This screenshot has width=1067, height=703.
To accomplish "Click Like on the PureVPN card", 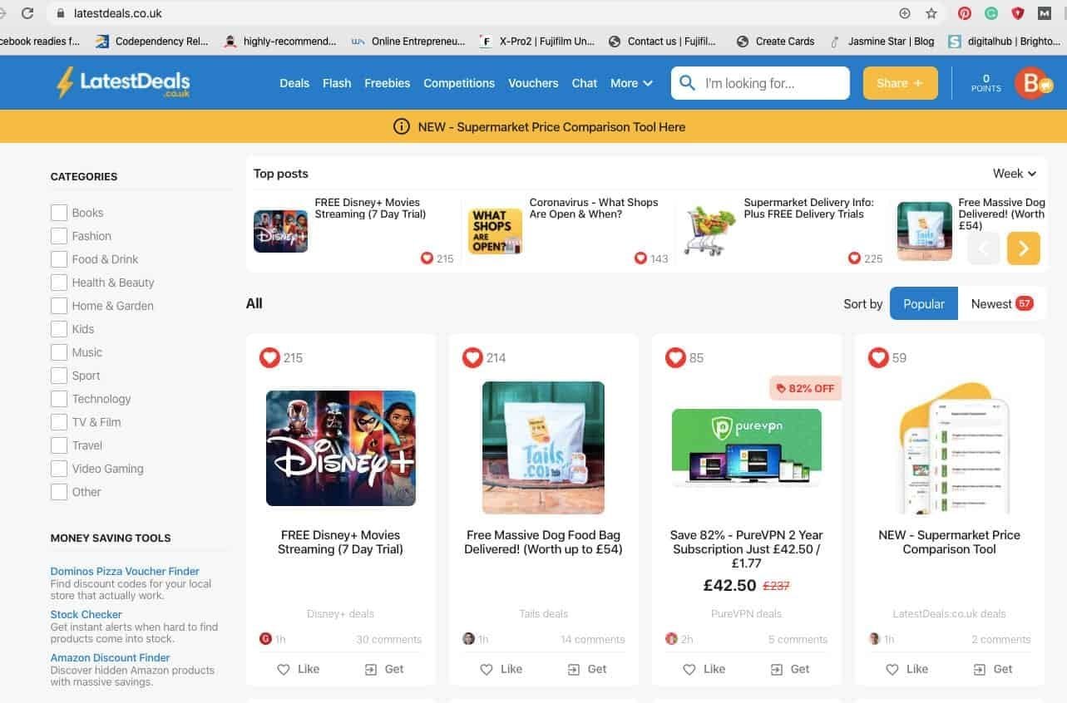I will coord(704,669).
